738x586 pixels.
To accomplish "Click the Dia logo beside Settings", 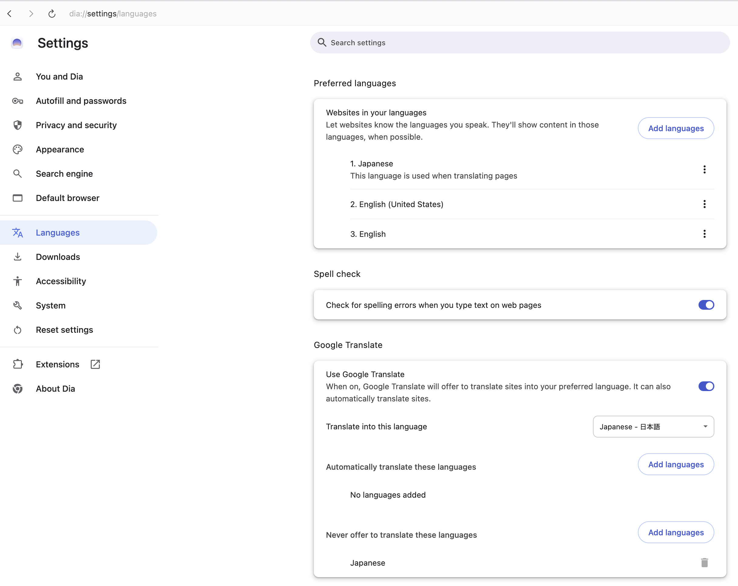I will coord(17,43).
